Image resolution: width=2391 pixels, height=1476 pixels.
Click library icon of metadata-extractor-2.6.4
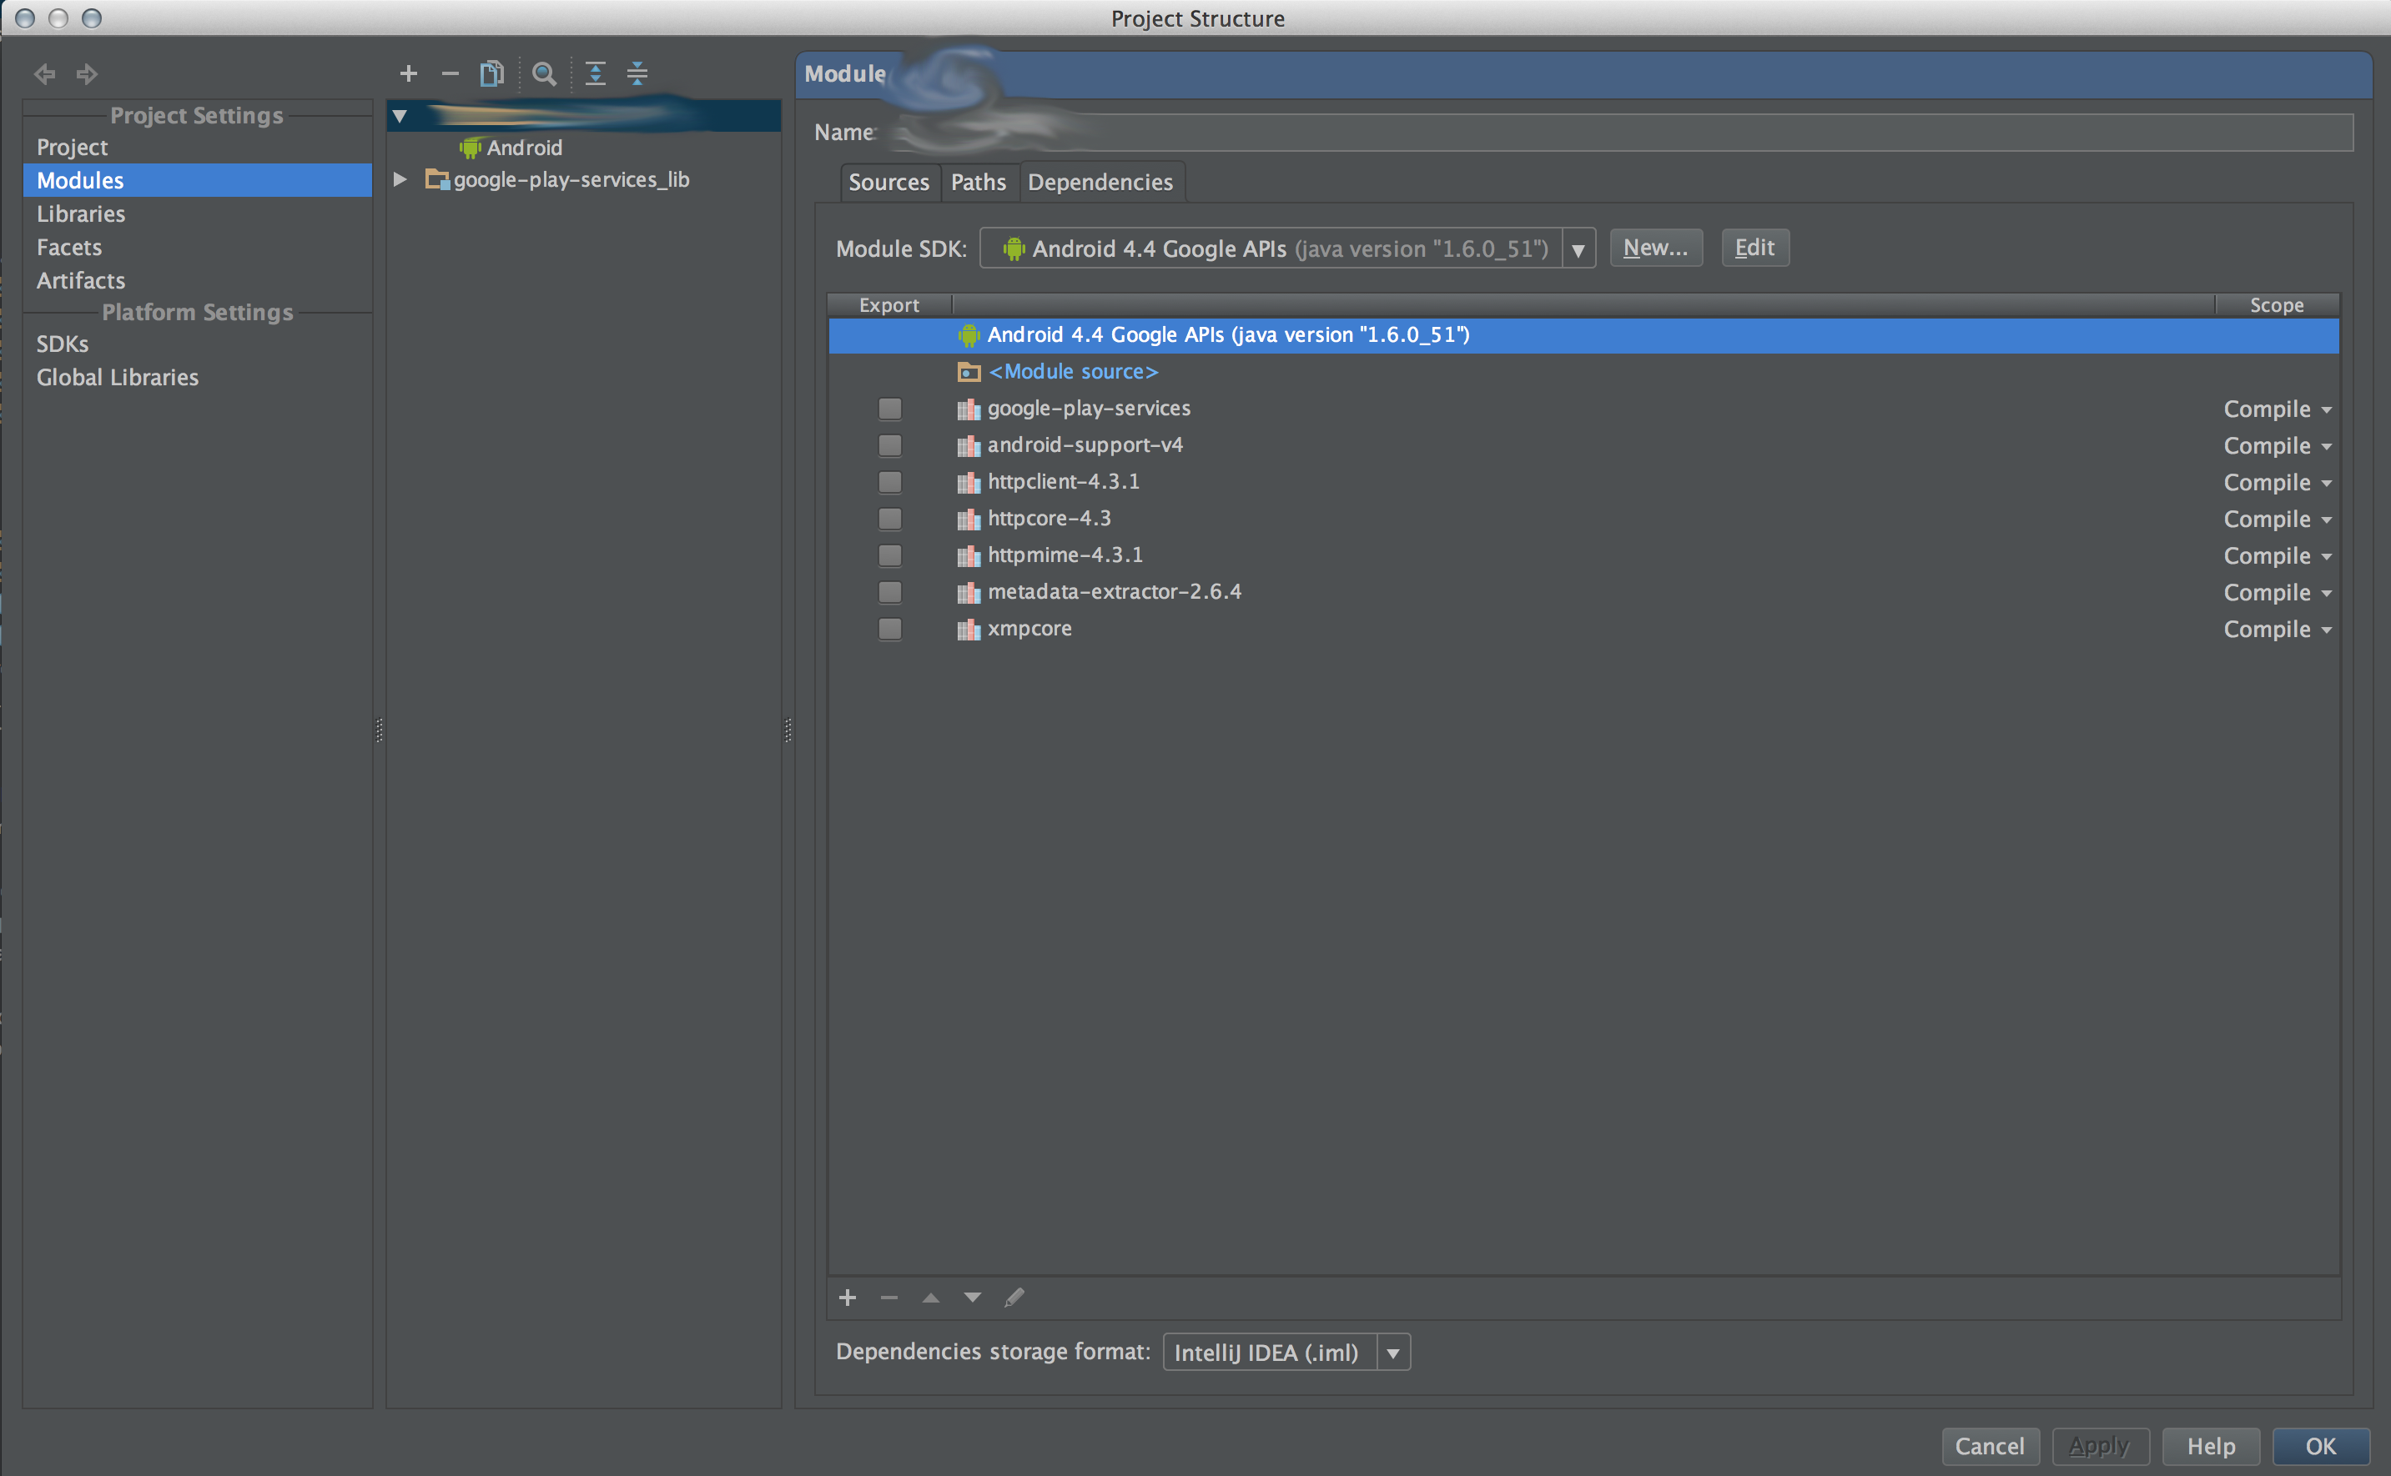click(x=969, y=593)
